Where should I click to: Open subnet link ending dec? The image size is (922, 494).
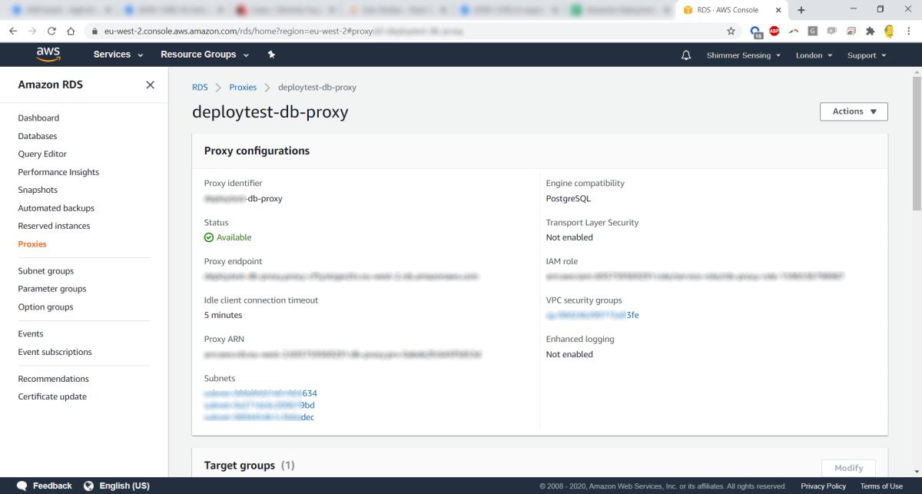tap(259, 417)
